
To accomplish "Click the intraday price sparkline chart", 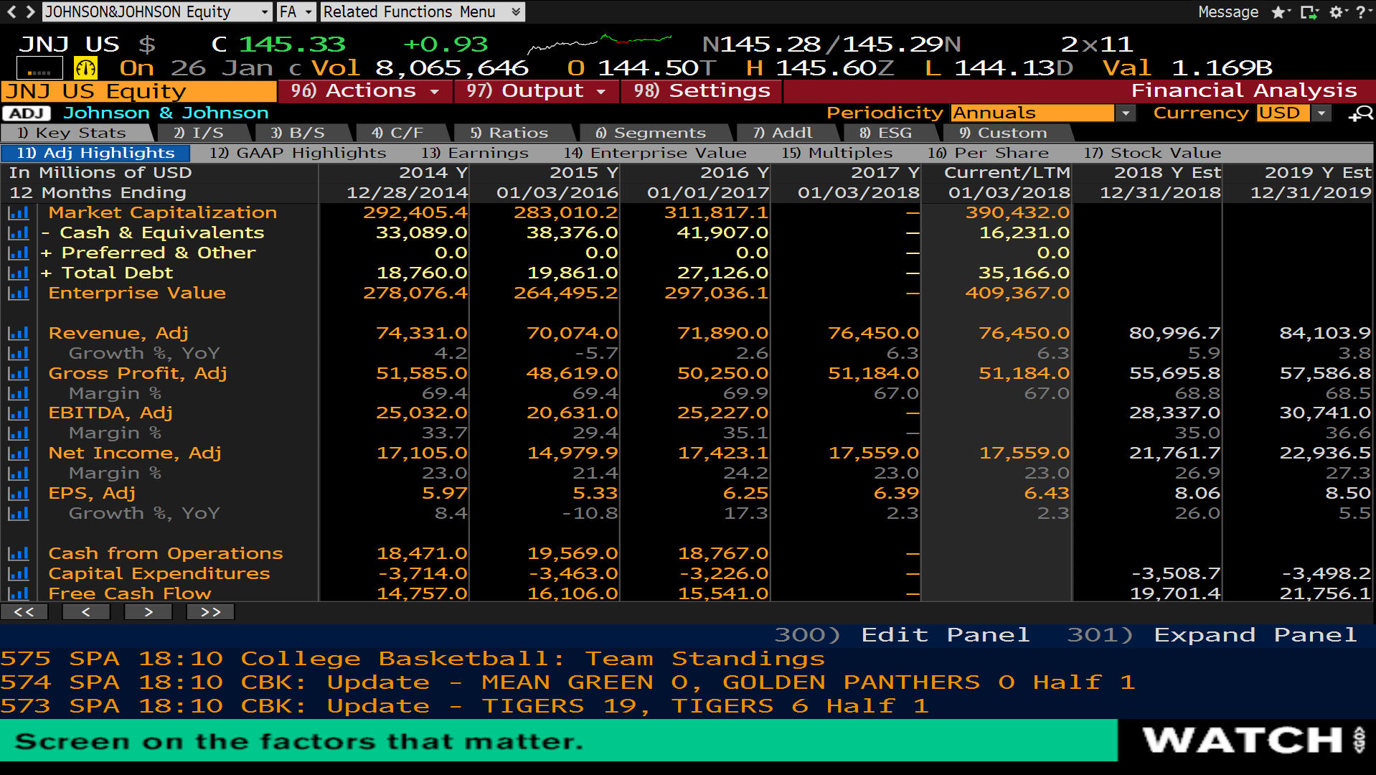I will tap(600, 44).
